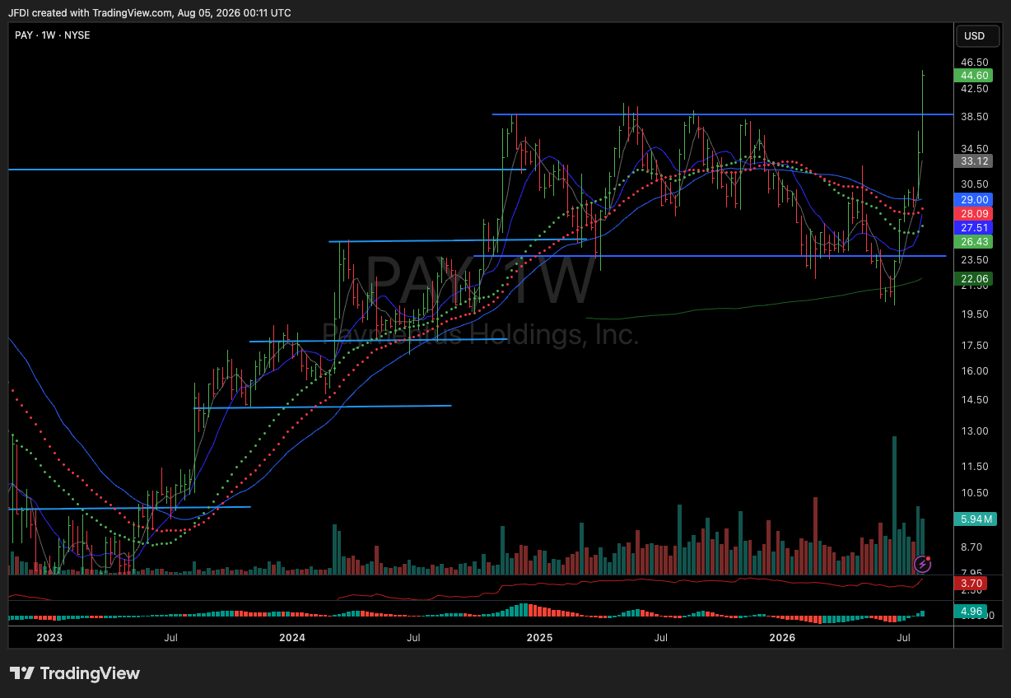Click the Jul label after 2026
Image resolution: width=1011 pixels, height=698 pixels.
[x=903, y=638]
